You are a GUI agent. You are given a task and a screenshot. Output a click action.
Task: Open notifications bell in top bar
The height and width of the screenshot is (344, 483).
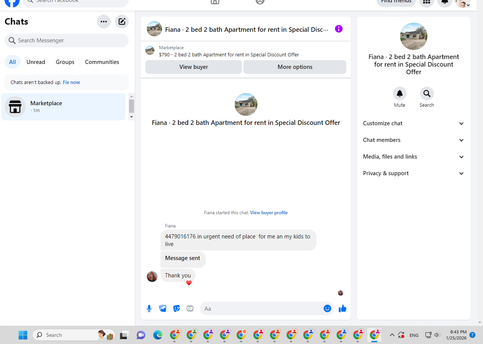click(x=445, y=2)
